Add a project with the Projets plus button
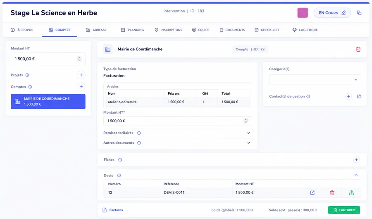The width and height of the screenshot is (372, 219). coord(81,75)
